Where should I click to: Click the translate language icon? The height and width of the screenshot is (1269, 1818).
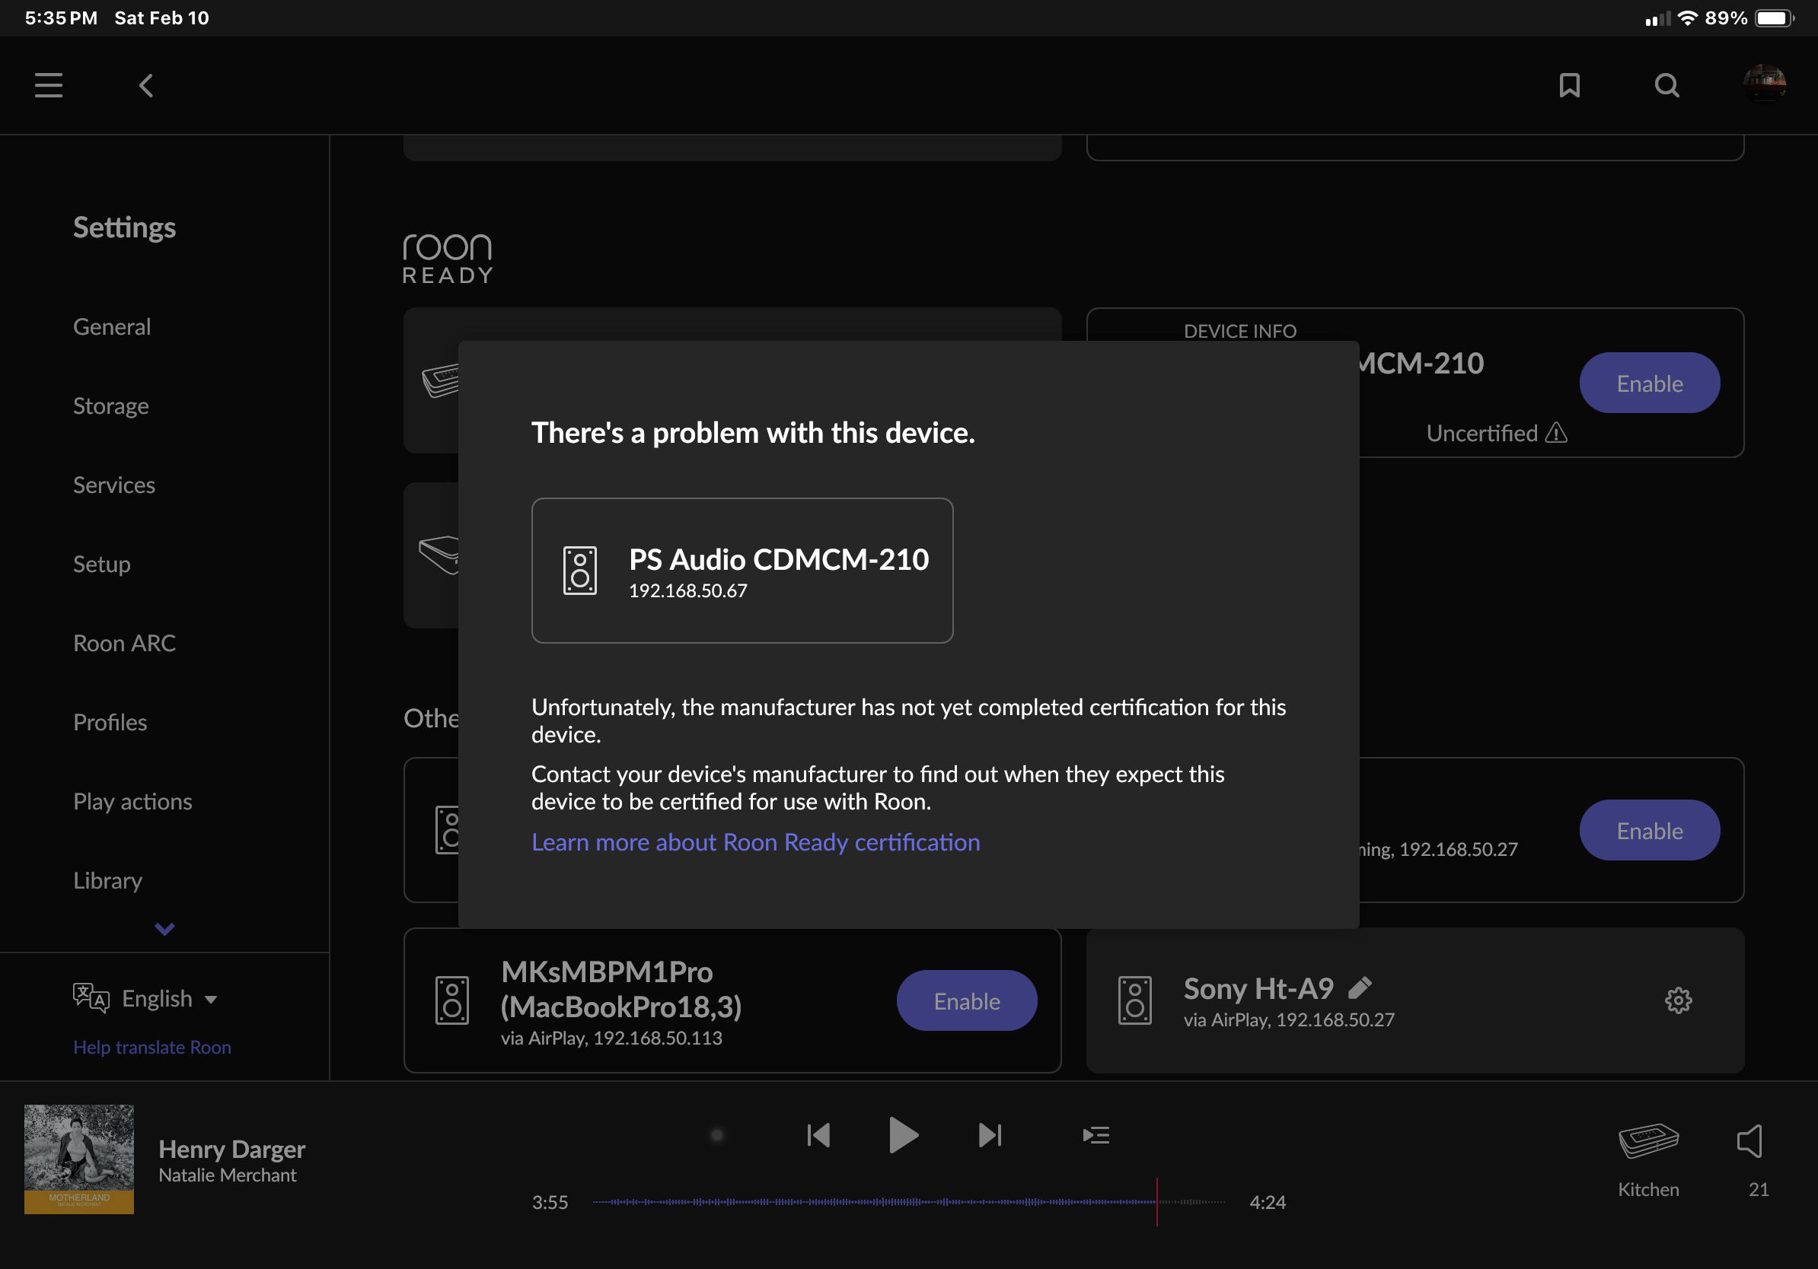pos(91,997)
